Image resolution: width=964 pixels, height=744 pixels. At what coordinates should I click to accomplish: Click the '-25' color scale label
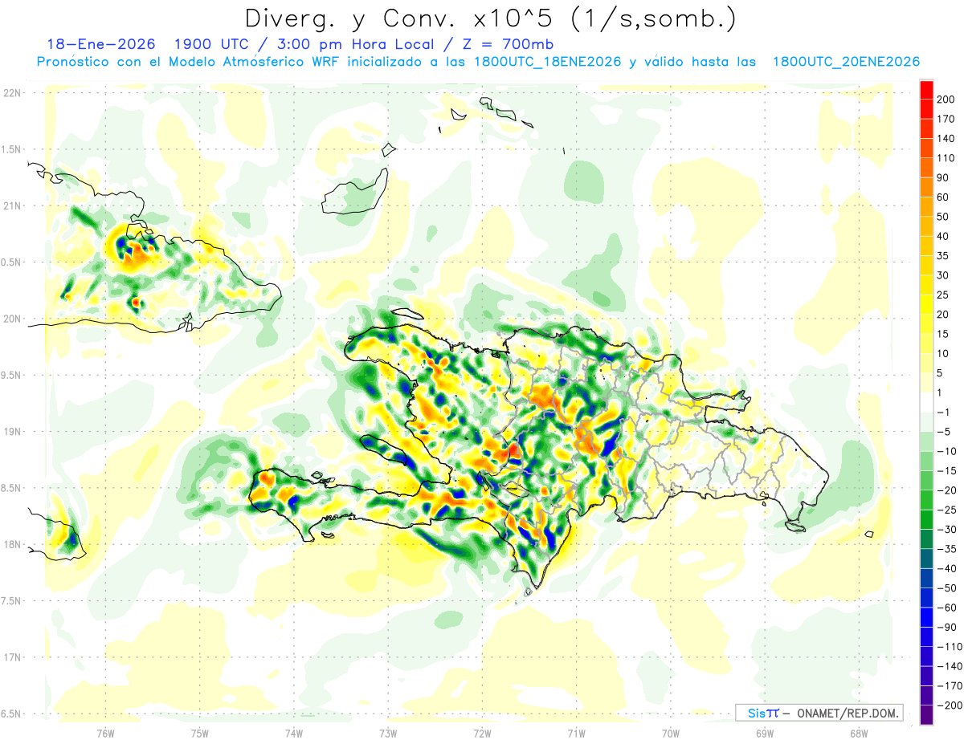[x=947, y=510]
